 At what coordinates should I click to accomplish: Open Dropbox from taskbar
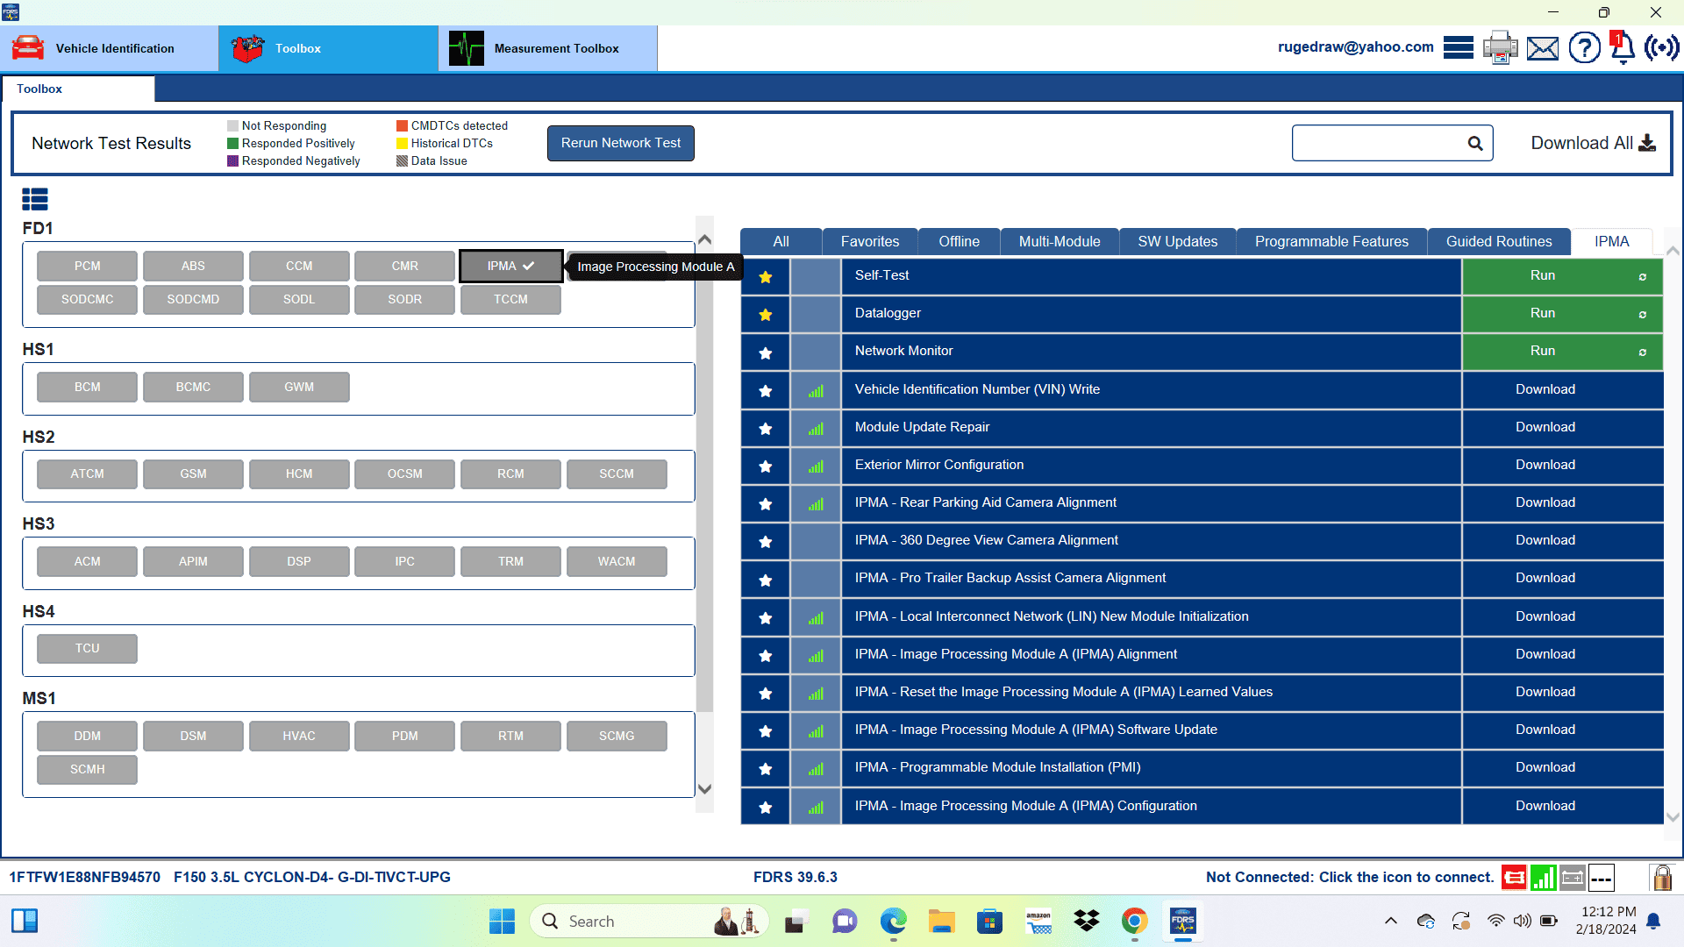tap(1087, 921)
